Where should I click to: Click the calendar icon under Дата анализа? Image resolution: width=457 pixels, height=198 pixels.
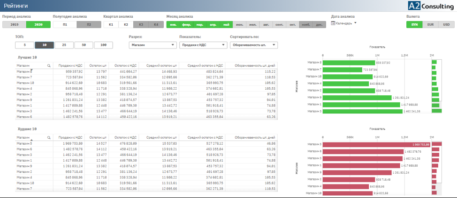point(333,23)
